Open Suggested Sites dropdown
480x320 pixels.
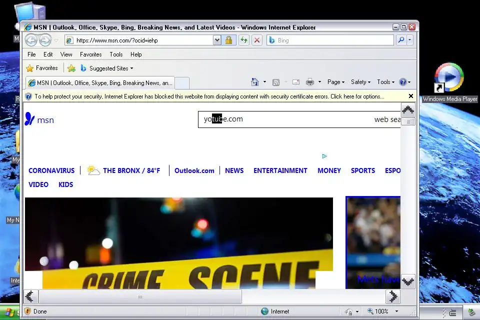(x=107, y=68)
